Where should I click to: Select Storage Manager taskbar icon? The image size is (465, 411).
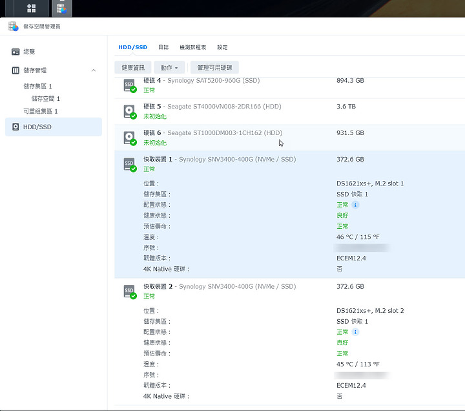click(62, 8)
